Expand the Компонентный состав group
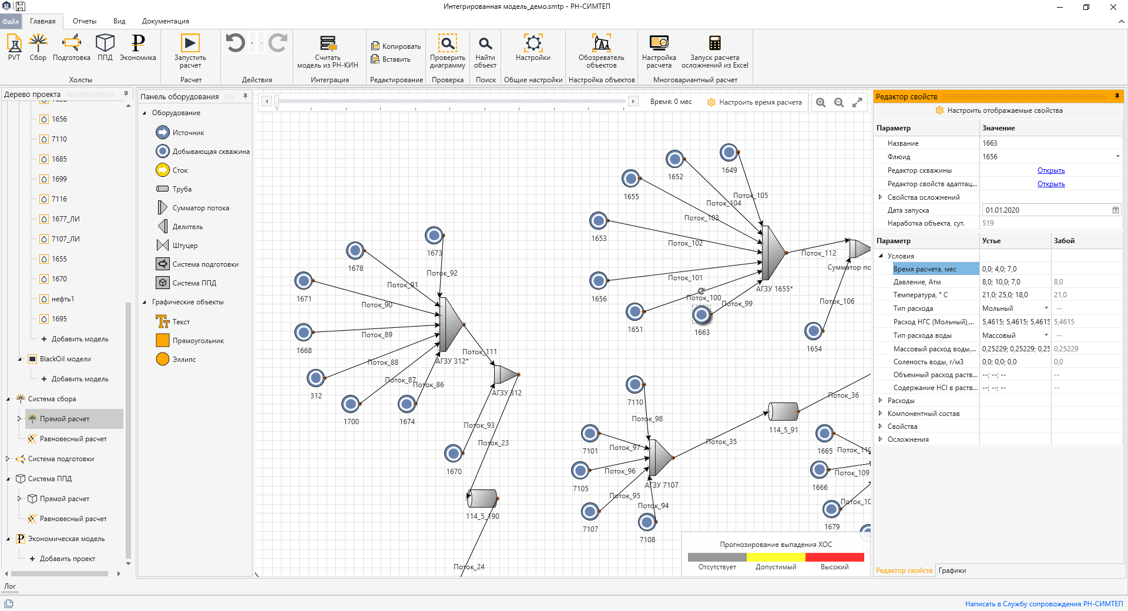 [880, 414]
